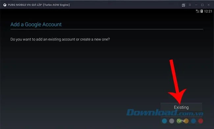Click the "PUBG MOBILE VN-GIẢ LẬP" window title
The image size is (214, 129).
[x=39, y=5]
